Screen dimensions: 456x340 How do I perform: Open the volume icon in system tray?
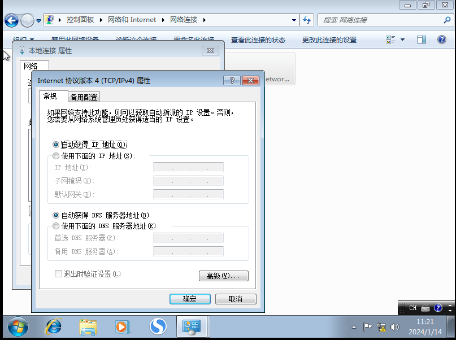[396, 326]
